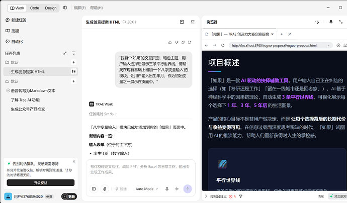Click into the chat prompt input field
The height and width of the screenshot is (203, 347).
140,170
